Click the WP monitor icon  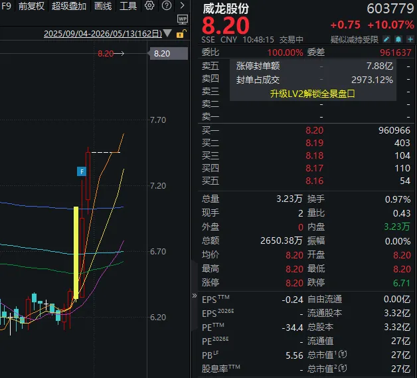183,19
